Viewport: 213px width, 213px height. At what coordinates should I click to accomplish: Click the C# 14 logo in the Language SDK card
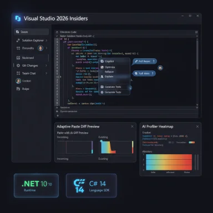79,186
